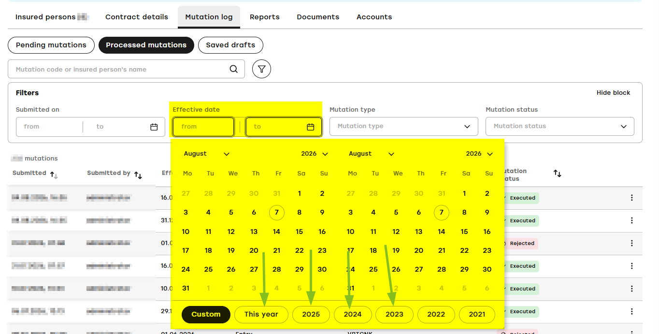Pick circled day 7 in right calendar
Viewport: 659px width, 334px height.
442,212
